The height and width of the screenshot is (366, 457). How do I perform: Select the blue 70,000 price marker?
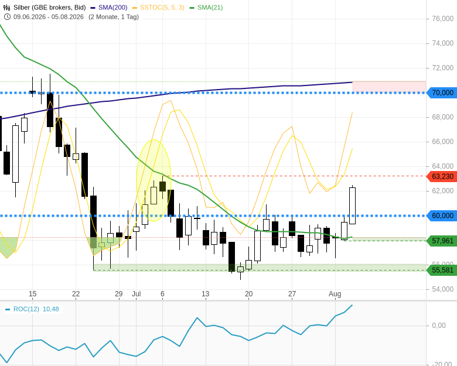(x=442, y=93)
